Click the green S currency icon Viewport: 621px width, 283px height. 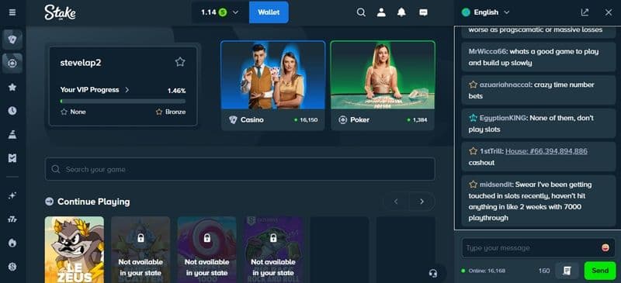pyautogui.click(x=223, y=12)
